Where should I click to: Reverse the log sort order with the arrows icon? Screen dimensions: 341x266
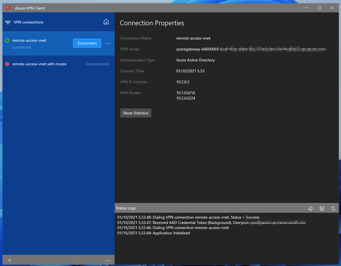tap(333, 208)
